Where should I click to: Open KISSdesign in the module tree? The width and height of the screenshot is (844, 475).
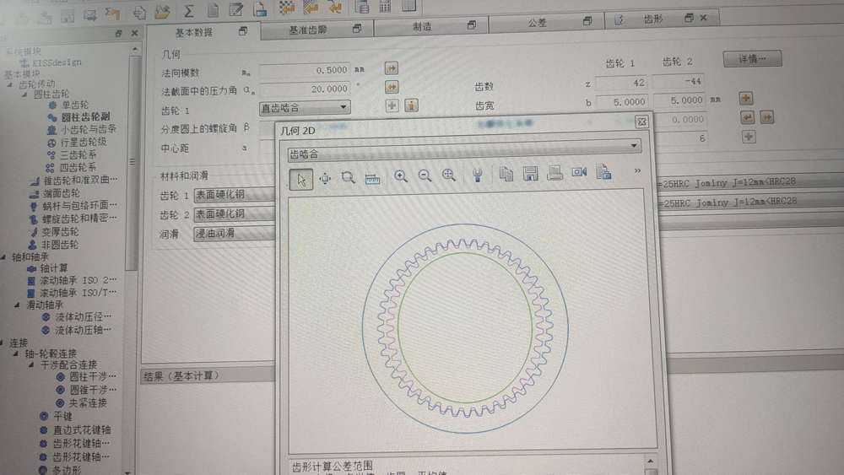click(57, 62)
